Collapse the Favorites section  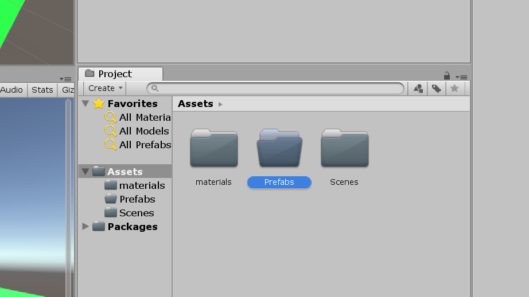(85, 104)
